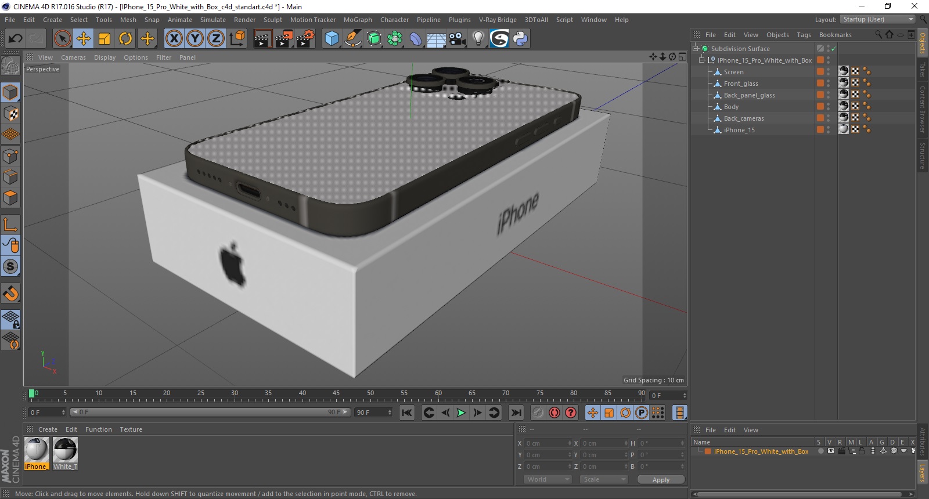Toggle Z axis lock
Image resolution: width=929 pixels, height=499 pixels.
click(x=216, y=39)
